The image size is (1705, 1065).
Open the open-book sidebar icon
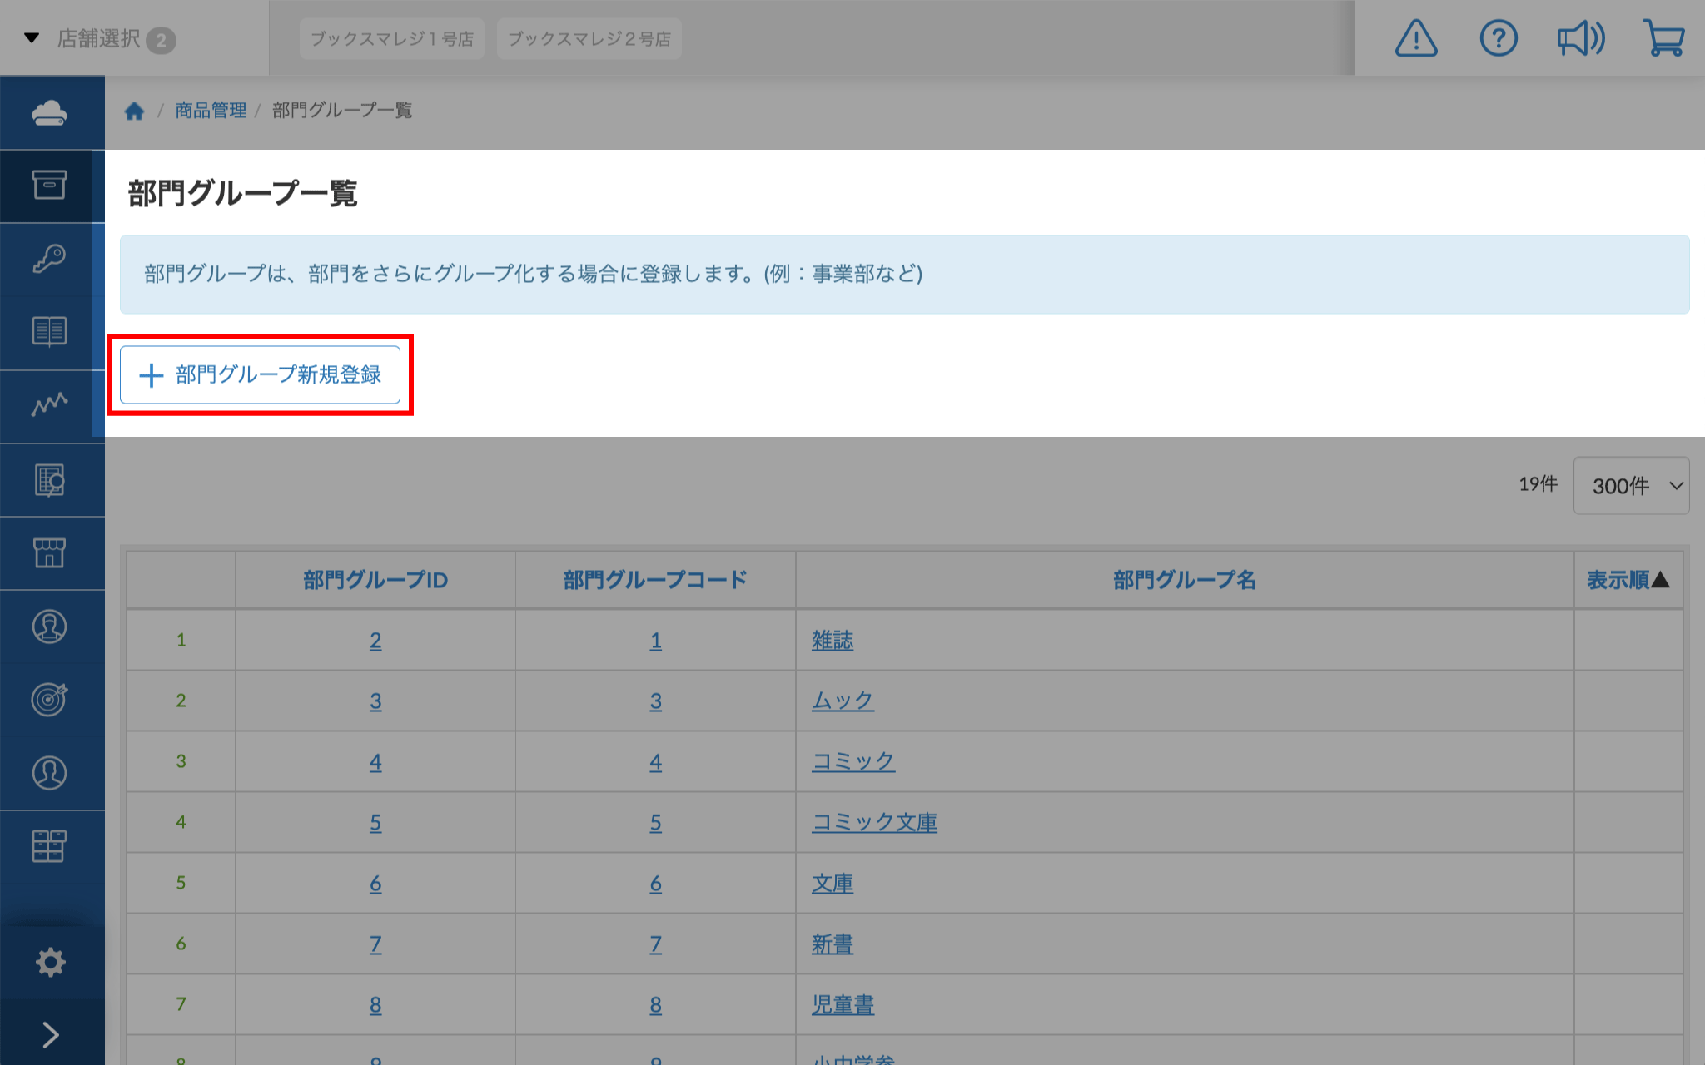coord(49,332)
